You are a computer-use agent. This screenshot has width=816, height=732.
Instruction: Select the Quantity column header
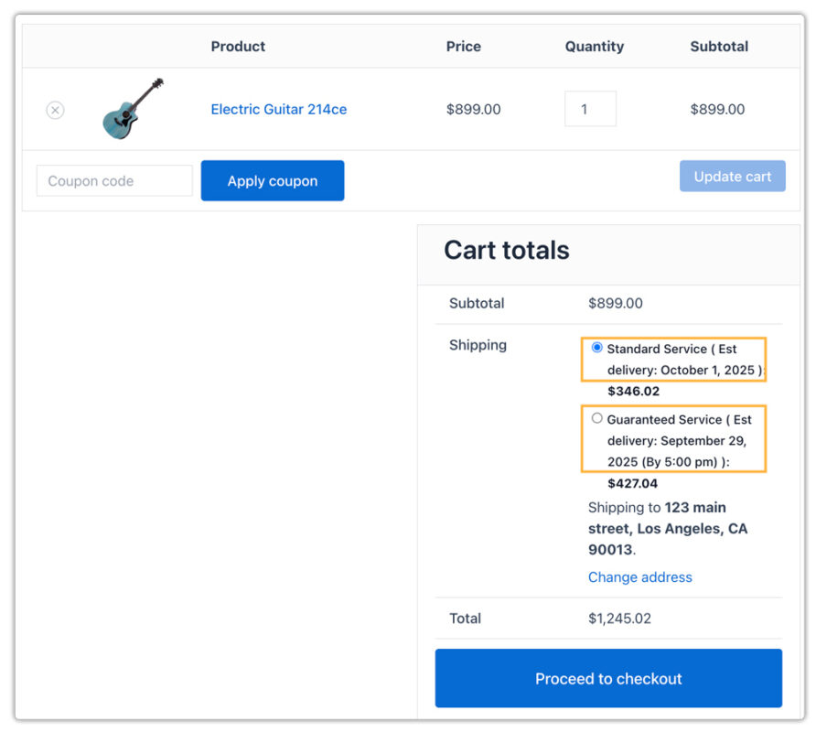(x=594, y=46)
